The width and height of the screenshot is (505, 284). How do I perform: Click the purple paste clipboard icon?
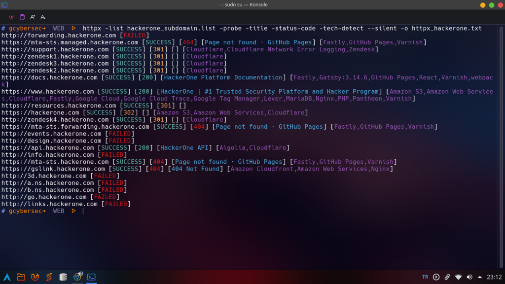(22, 17)
